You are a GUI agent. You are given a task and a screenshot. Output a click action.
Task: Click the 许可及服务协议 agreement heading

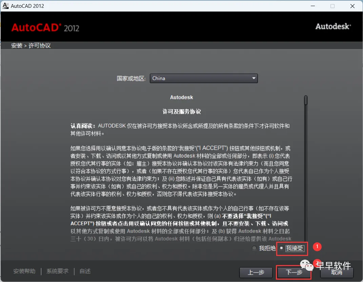click(x=182, y=112)
